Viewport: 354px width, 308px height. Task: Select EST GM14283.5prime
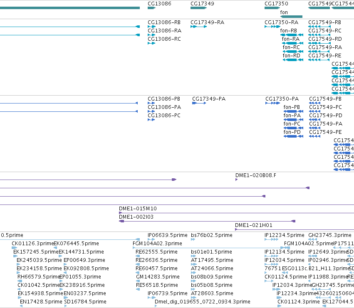click(158, 277)
